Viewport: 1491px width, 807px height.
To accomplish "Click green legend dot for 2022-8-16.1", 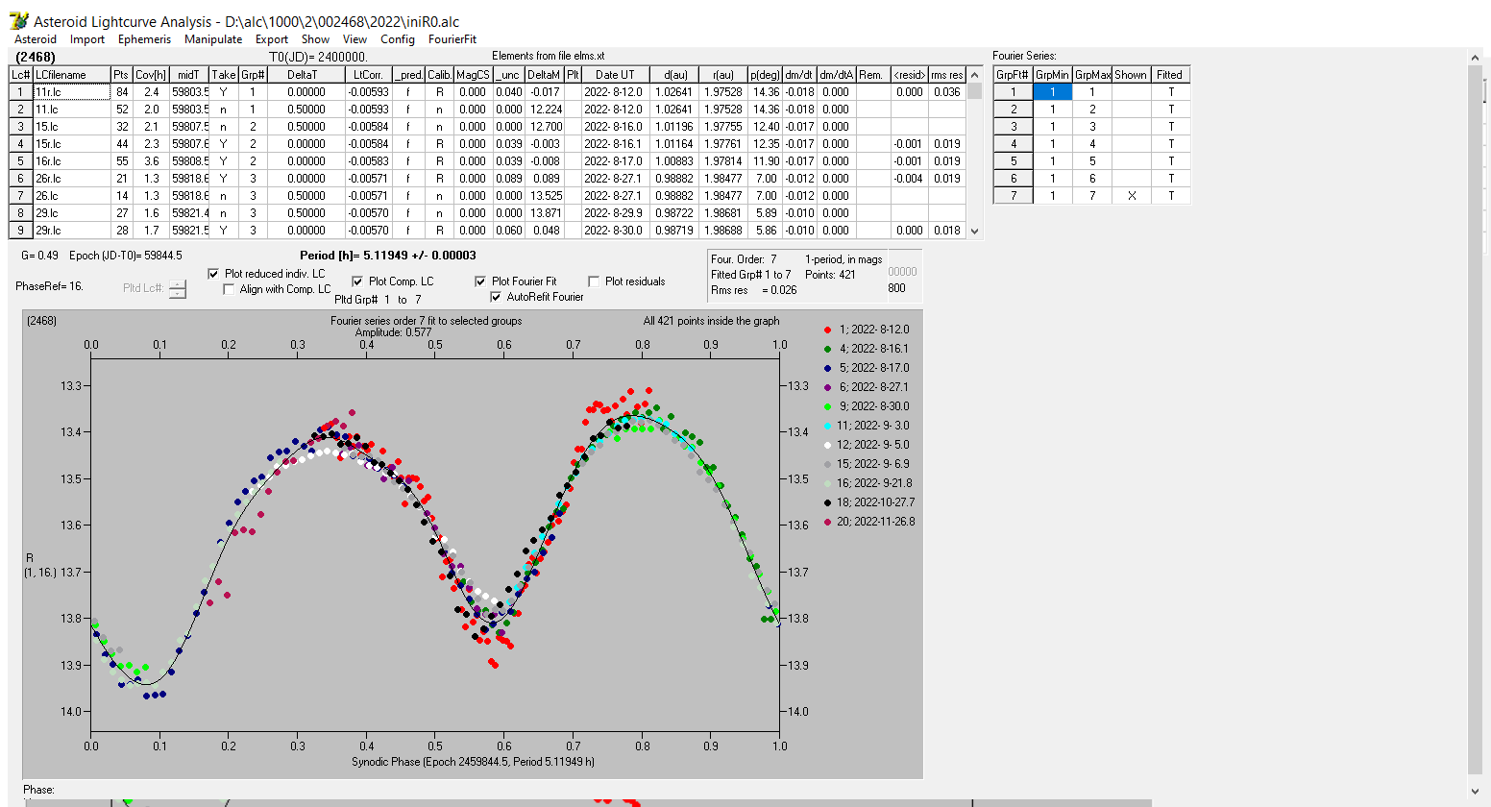I will 827,349.
